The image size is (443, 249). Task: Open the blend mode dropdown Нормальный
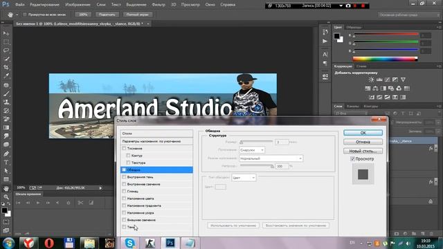point(271,158)
